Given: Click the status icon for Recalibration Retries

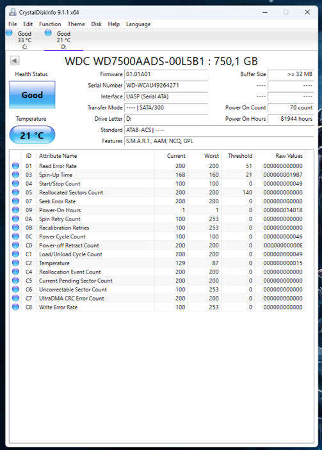Looking at the screenshot, I should point(15,228).
